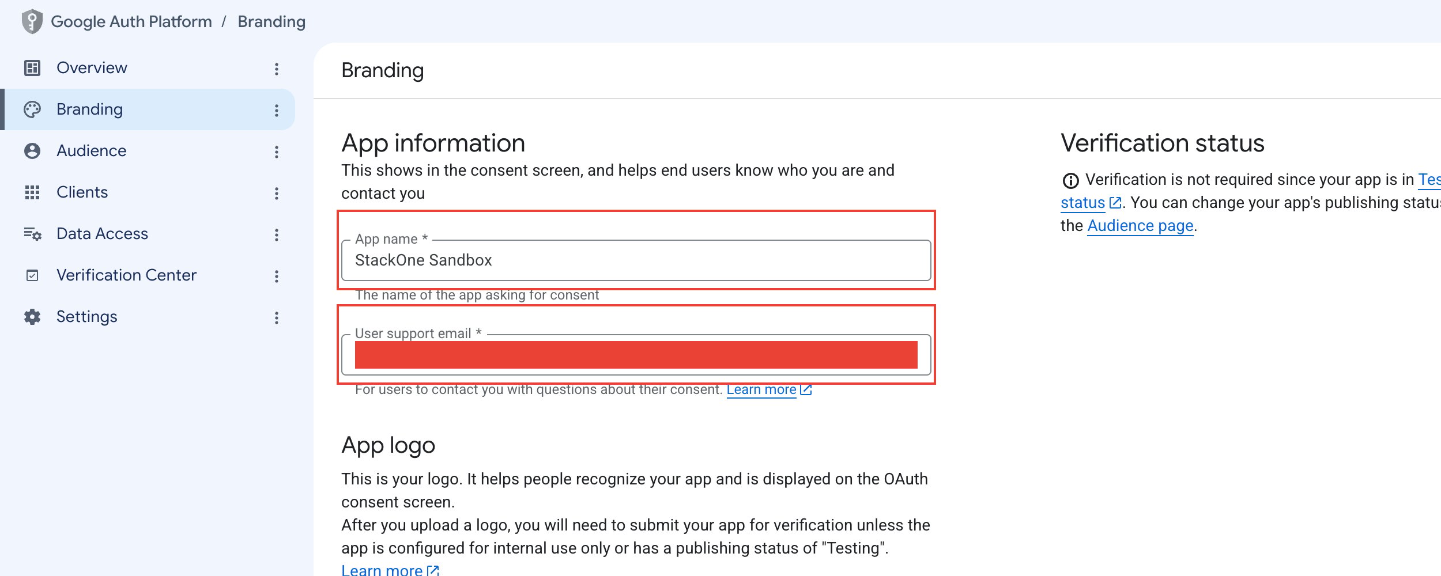Click the Clients grid icon
Image resolution: width=1441 pixels, height=576 pixels.
click(x=32, y=192)
